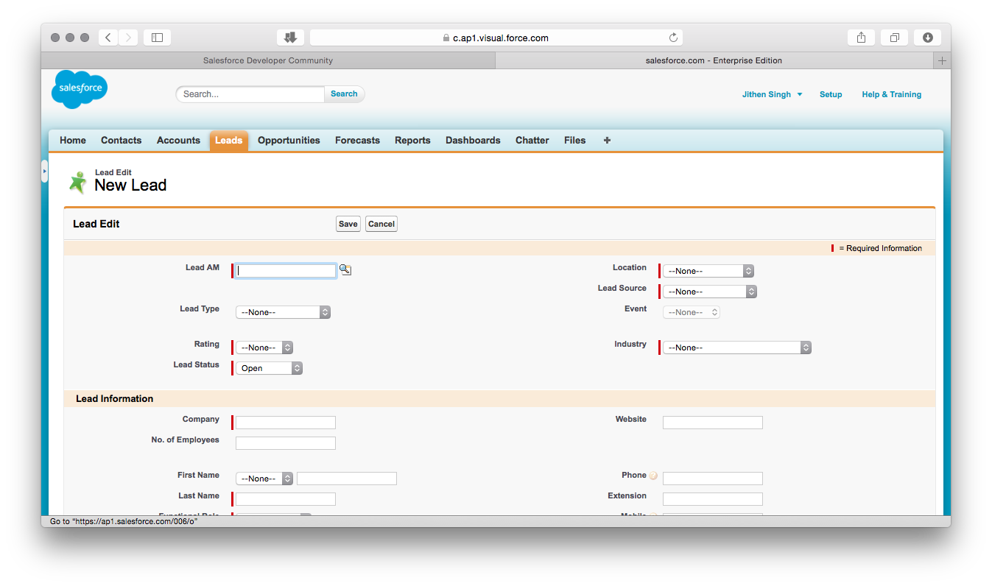Click the Pocket save extension icon

point(290,38)
